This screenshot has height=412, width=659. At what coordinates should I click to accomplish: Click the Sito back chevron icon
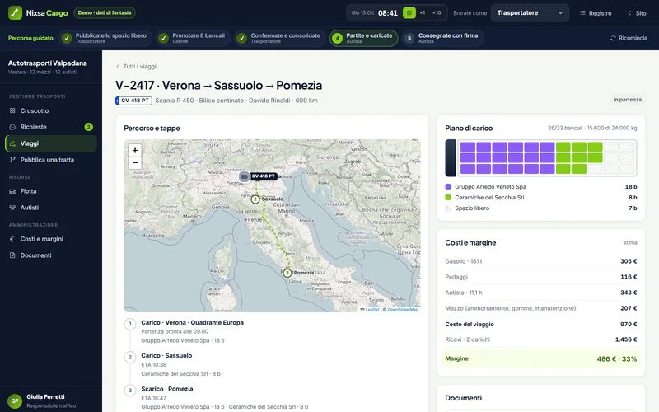(629, 13)
